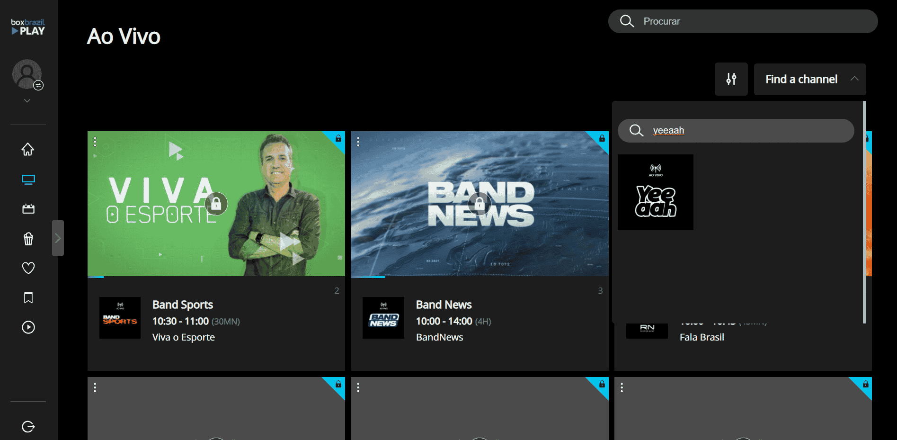Open options menu on Band News card
This screenshot has height=440, width=897.
[x=358, y=142]
